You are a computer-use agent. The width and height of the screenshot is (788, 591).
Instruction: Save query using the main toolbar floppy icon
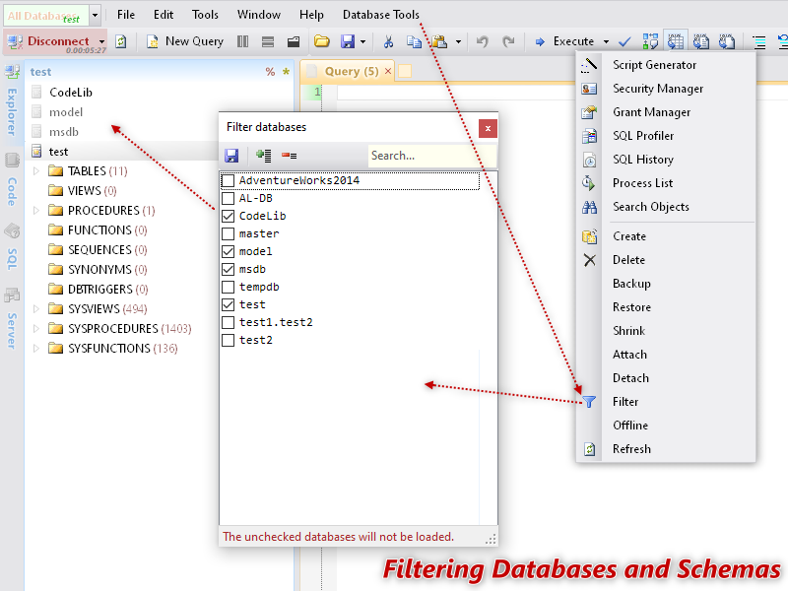[x=348, y=41]
